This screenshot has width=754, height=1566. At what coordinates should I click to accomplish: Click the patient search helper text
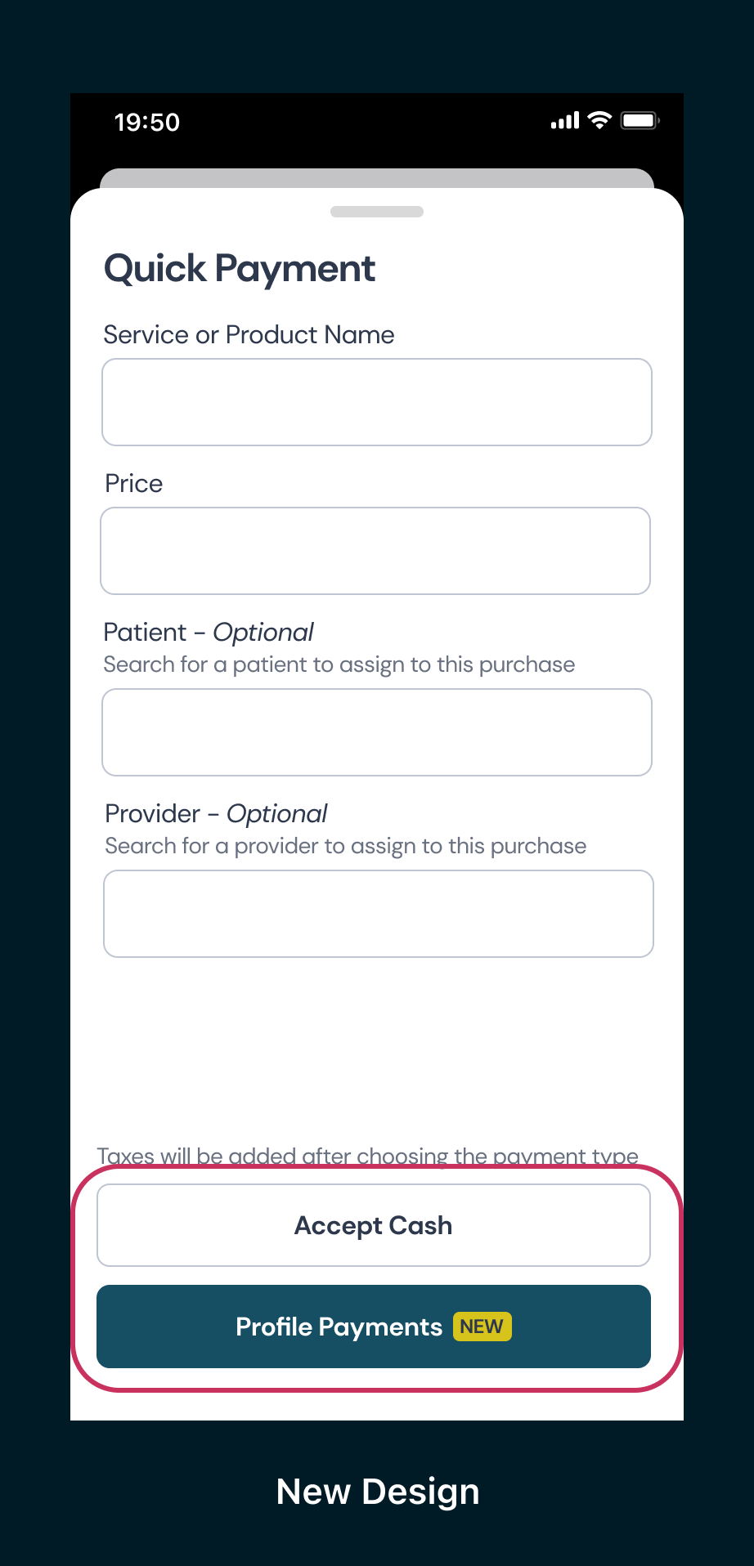[339, 664]
